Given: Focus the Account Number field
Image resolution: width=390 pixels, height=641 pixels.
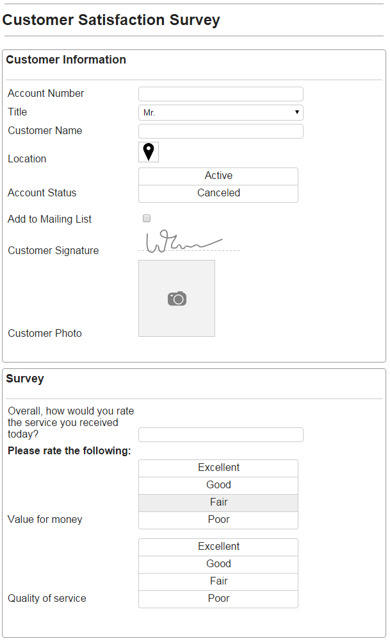Looking at the screenshot, I should (221, 94).
